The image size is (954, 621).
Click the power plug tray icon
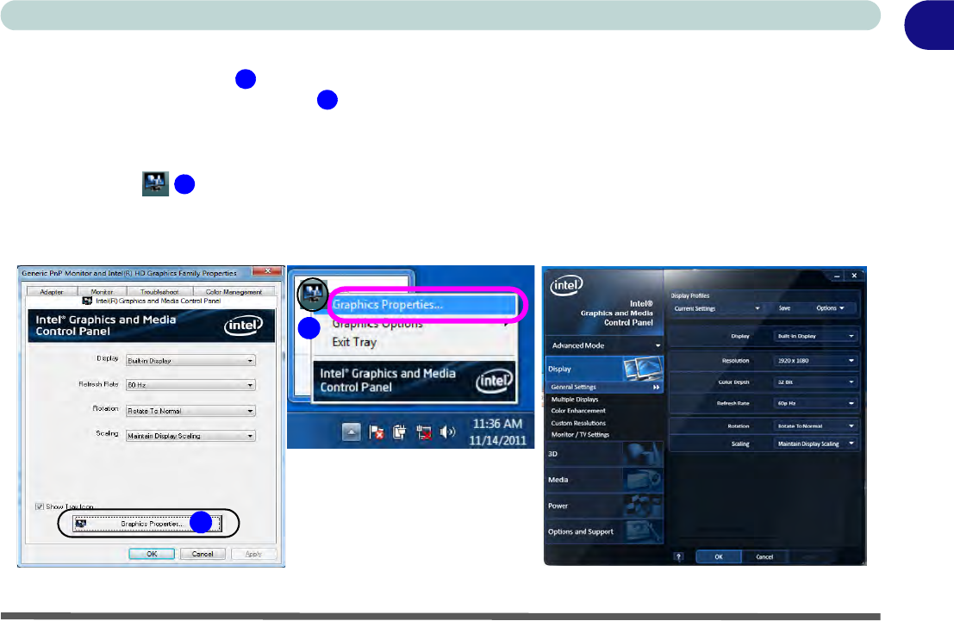pyautogui.click(x=400, y=432)
